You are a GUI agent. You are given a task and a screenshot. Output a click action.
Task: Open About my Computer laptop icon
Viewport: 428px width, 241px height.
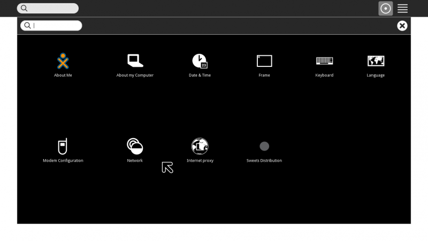coord(135,61)
